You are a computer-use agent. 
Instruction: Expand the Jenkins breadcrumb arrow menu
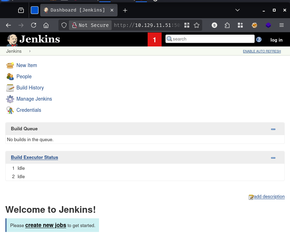click(x=30, y=51)
